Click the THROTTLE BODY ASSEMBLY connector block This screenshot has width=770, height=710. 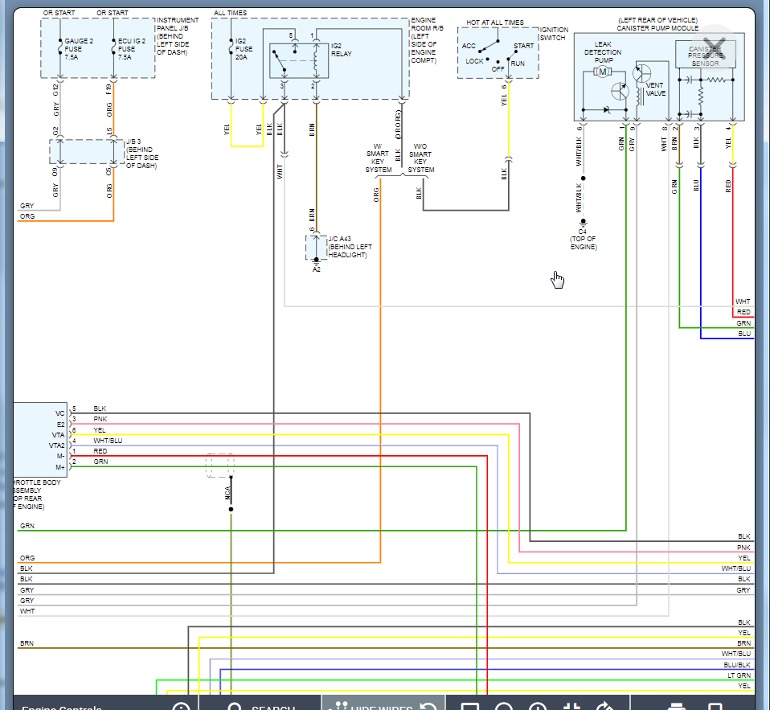pyautogui.click(x=39, y=438)
